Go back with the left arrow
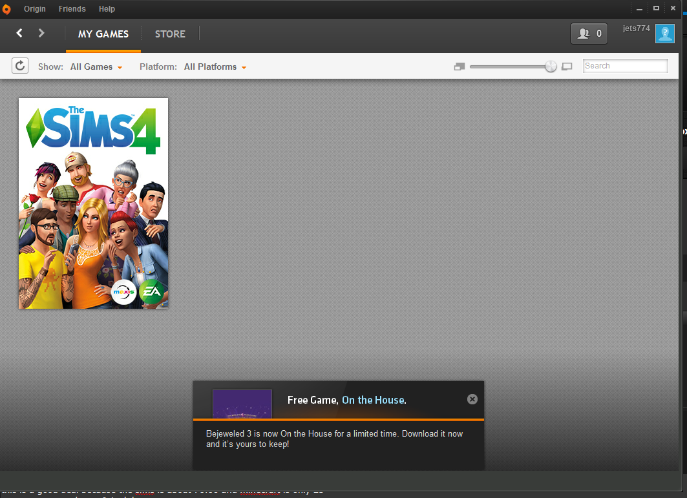The width and height of the screenshot is (687, 498). click(19, 33)
